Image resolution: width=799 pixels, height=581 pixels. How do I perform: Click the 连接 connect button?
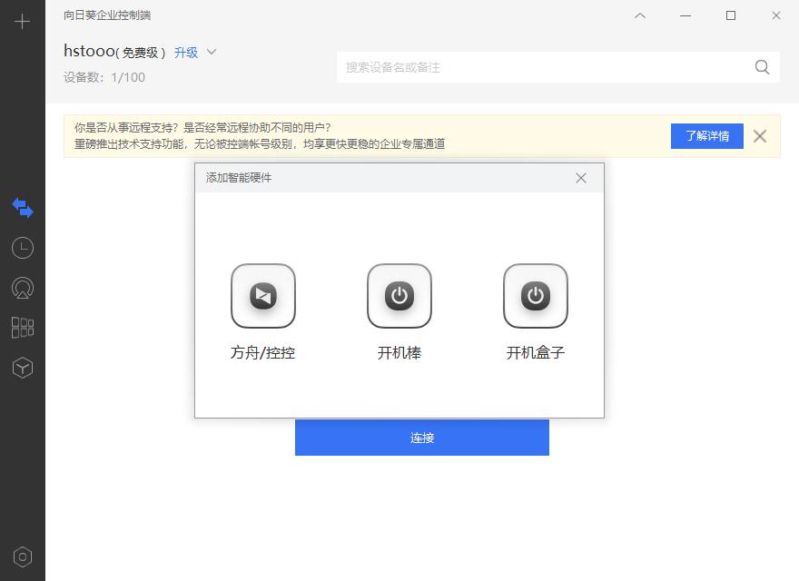click(422, 438)
